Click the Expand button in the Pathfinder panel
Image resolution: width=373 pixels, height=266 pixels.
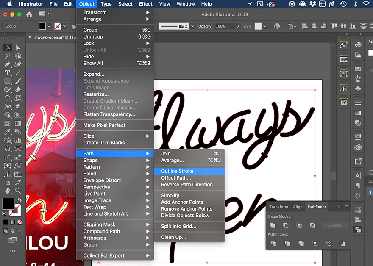point(335,225)
